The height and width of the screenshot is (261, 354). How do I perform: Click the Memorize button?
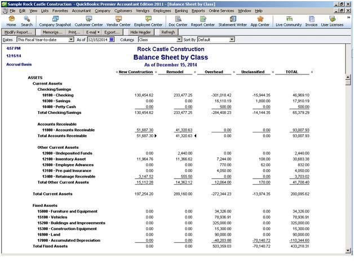[52, 32]
